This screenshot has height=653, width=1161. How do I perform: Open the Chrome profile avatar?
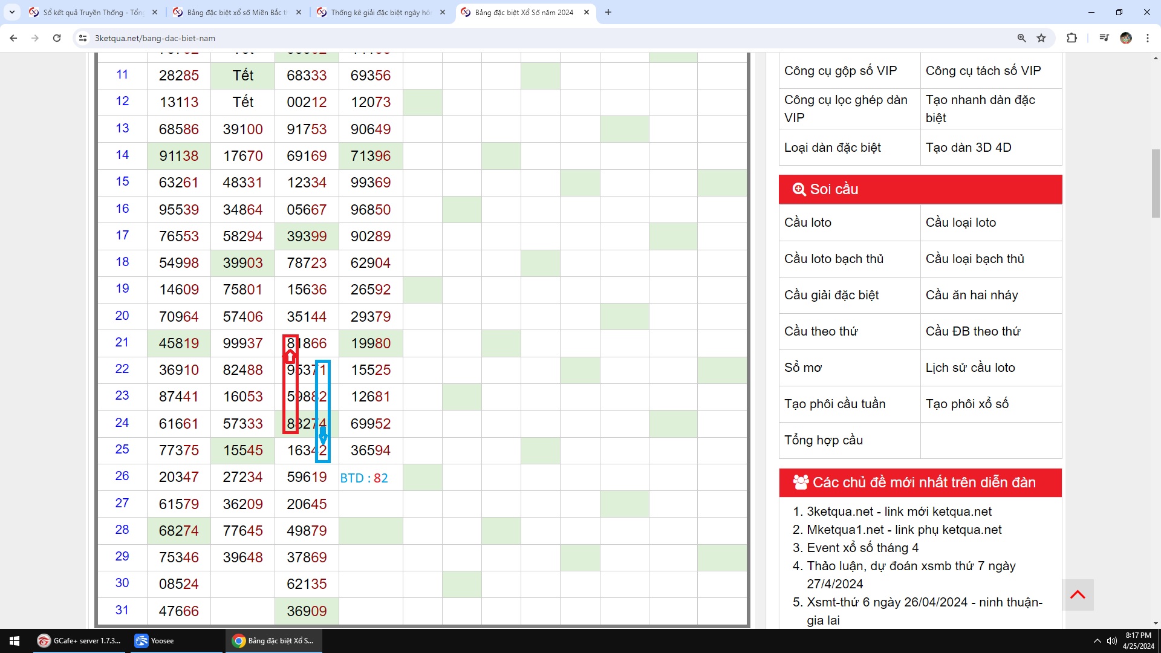(1125, 38)
